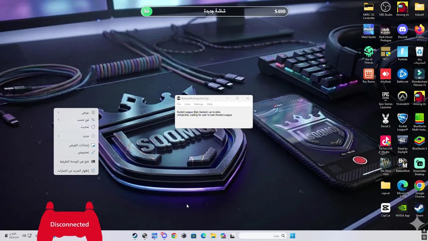Image resolution: width=428 pixels, height=241 pixels.
Task: Open Google Chrome desktop shortcut
Action: click(419, 189)
